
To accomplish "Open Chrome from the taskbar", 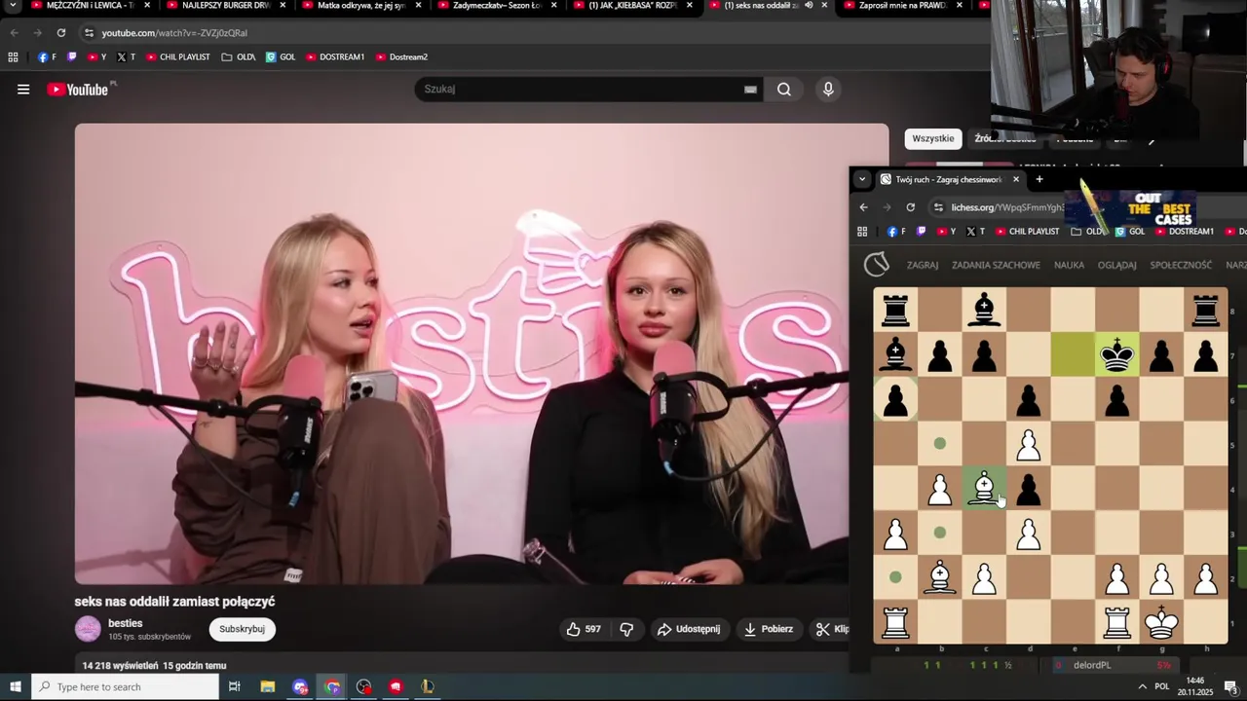I will (x=332, y=687).
